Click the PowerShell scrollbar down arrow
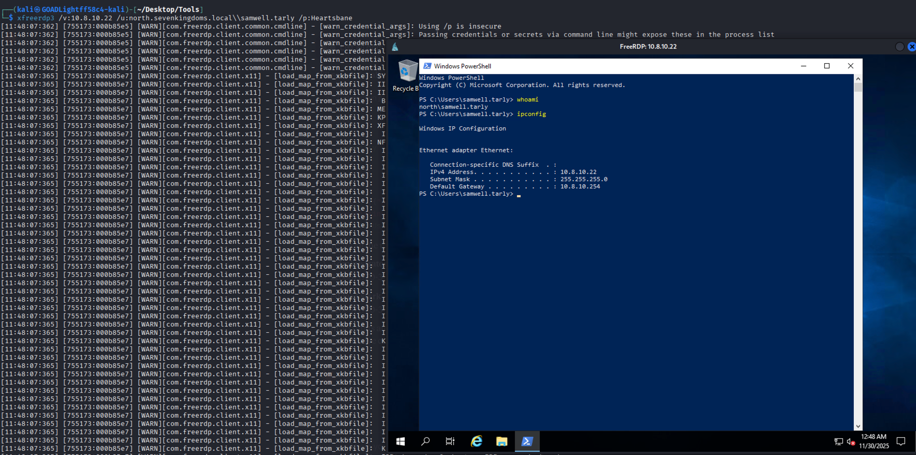 click(x=858, y=427)
